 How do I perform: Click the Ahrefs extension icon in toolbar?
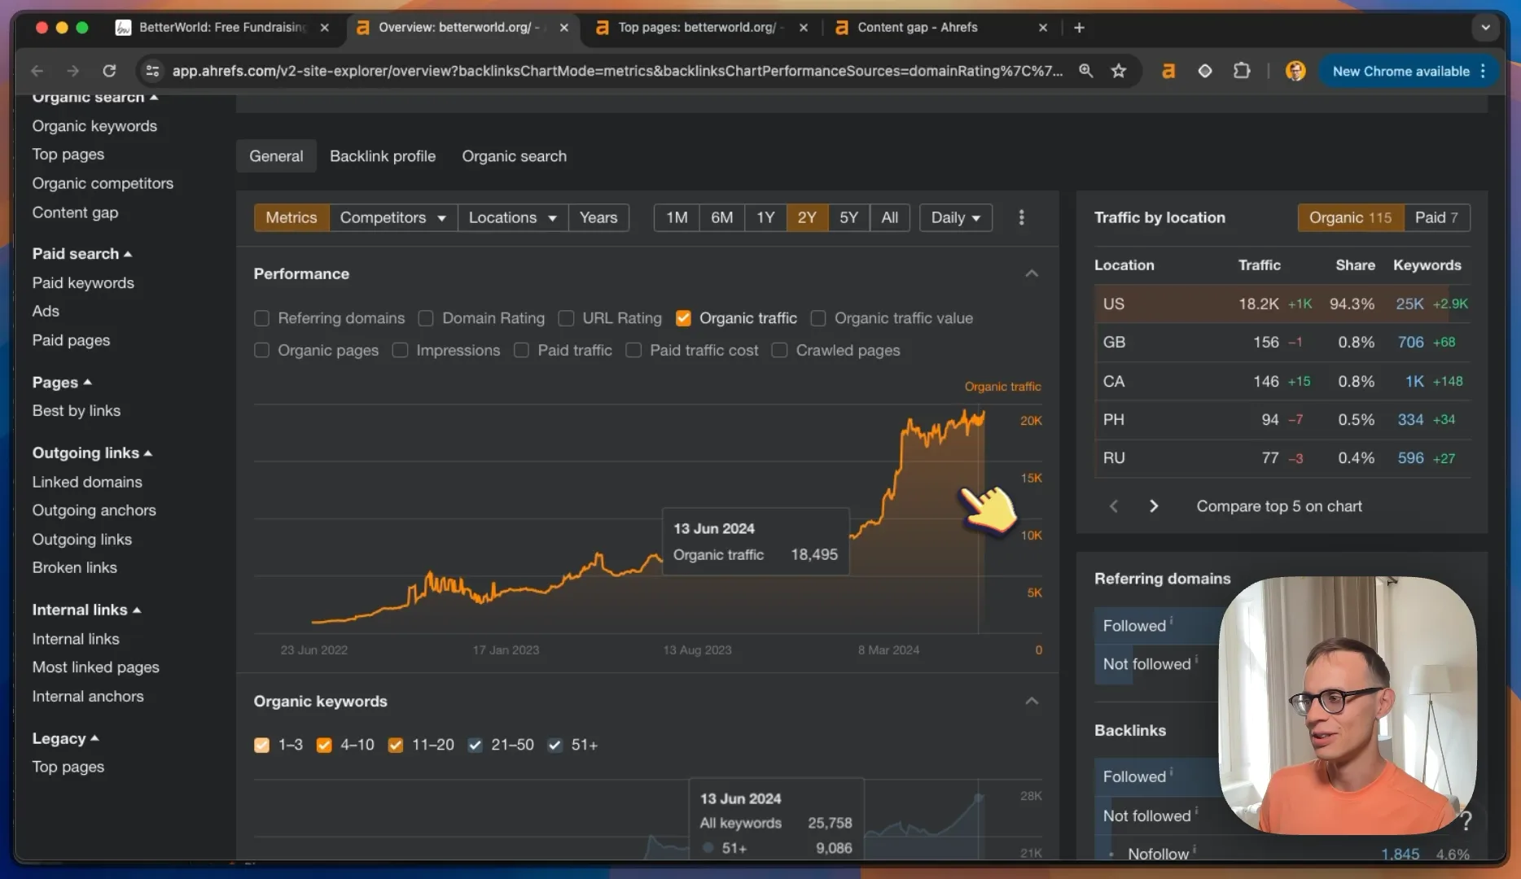[x=1168, y=71]
